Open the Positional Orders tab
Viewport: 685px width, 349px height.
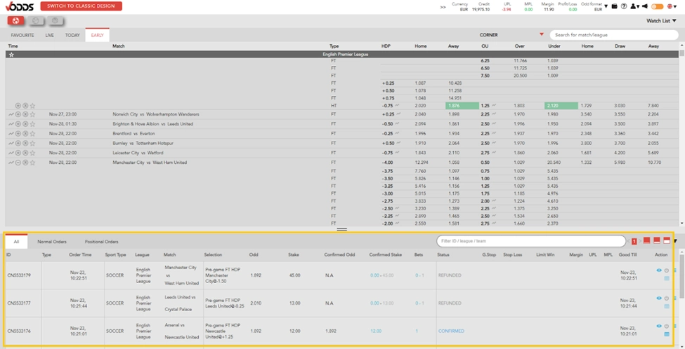(x=101, y=241)
